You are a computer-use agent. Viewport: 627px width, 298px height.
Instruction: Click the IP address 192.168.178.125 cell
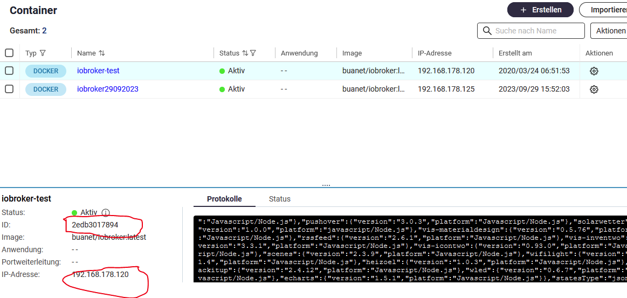pyautogui.click(x=446, y=89)
